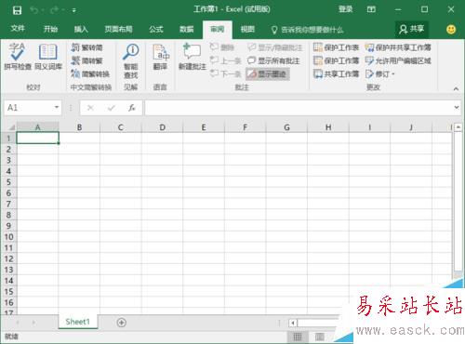Save the workbook from the quick access toolbar
Viewport: 465px width, 344px height.
pyautogui.click(x=17, y=10)
